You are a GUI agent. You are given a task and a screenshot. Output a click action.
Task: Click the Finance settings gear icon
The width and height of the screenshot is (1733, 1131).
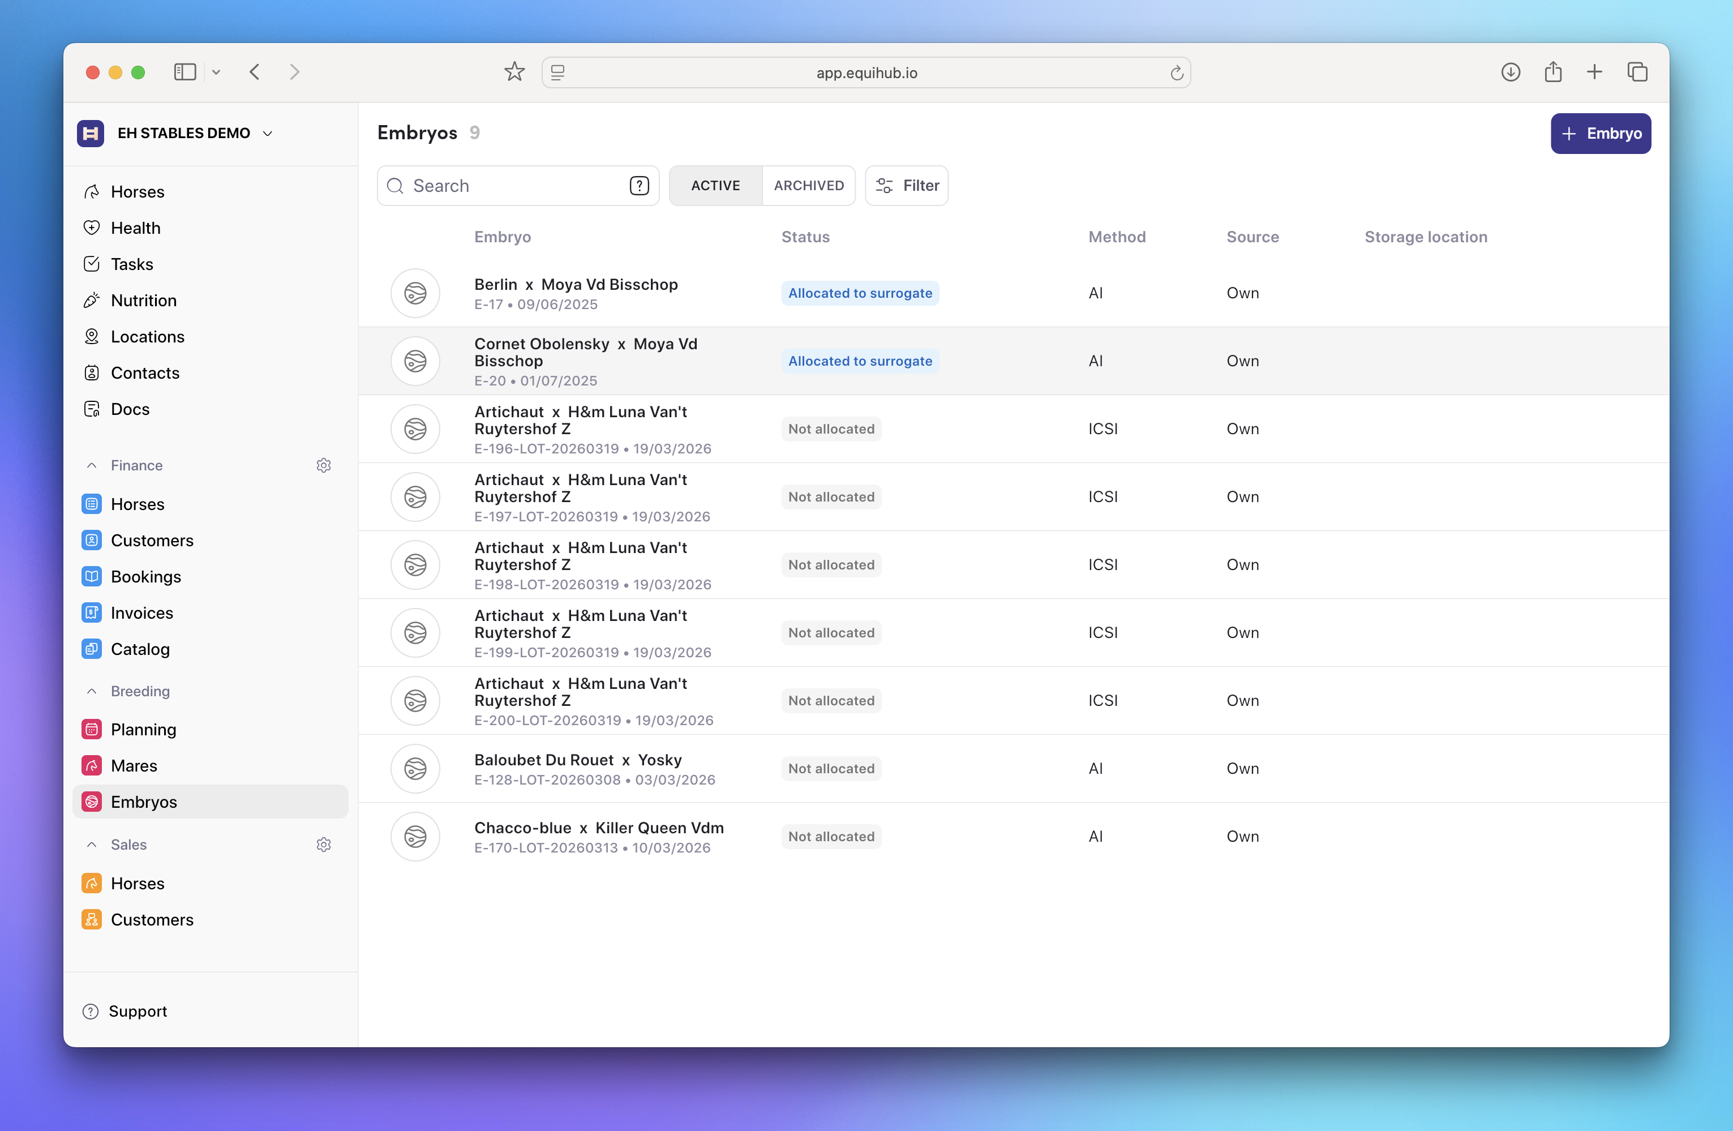click(324, 465)
